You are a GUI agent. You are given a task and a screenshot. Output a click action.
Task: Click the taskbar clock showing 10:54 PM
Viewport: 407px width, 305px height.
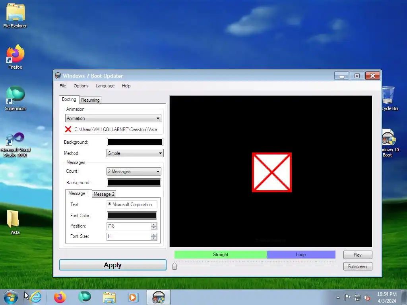tap(387, 297)
